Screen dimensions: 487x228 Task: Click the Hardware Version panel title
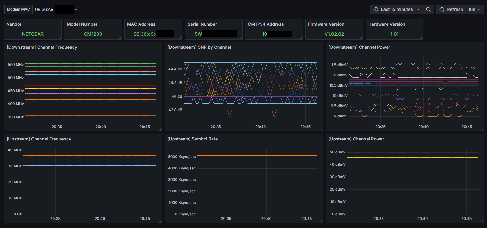[x=387, y=24]
